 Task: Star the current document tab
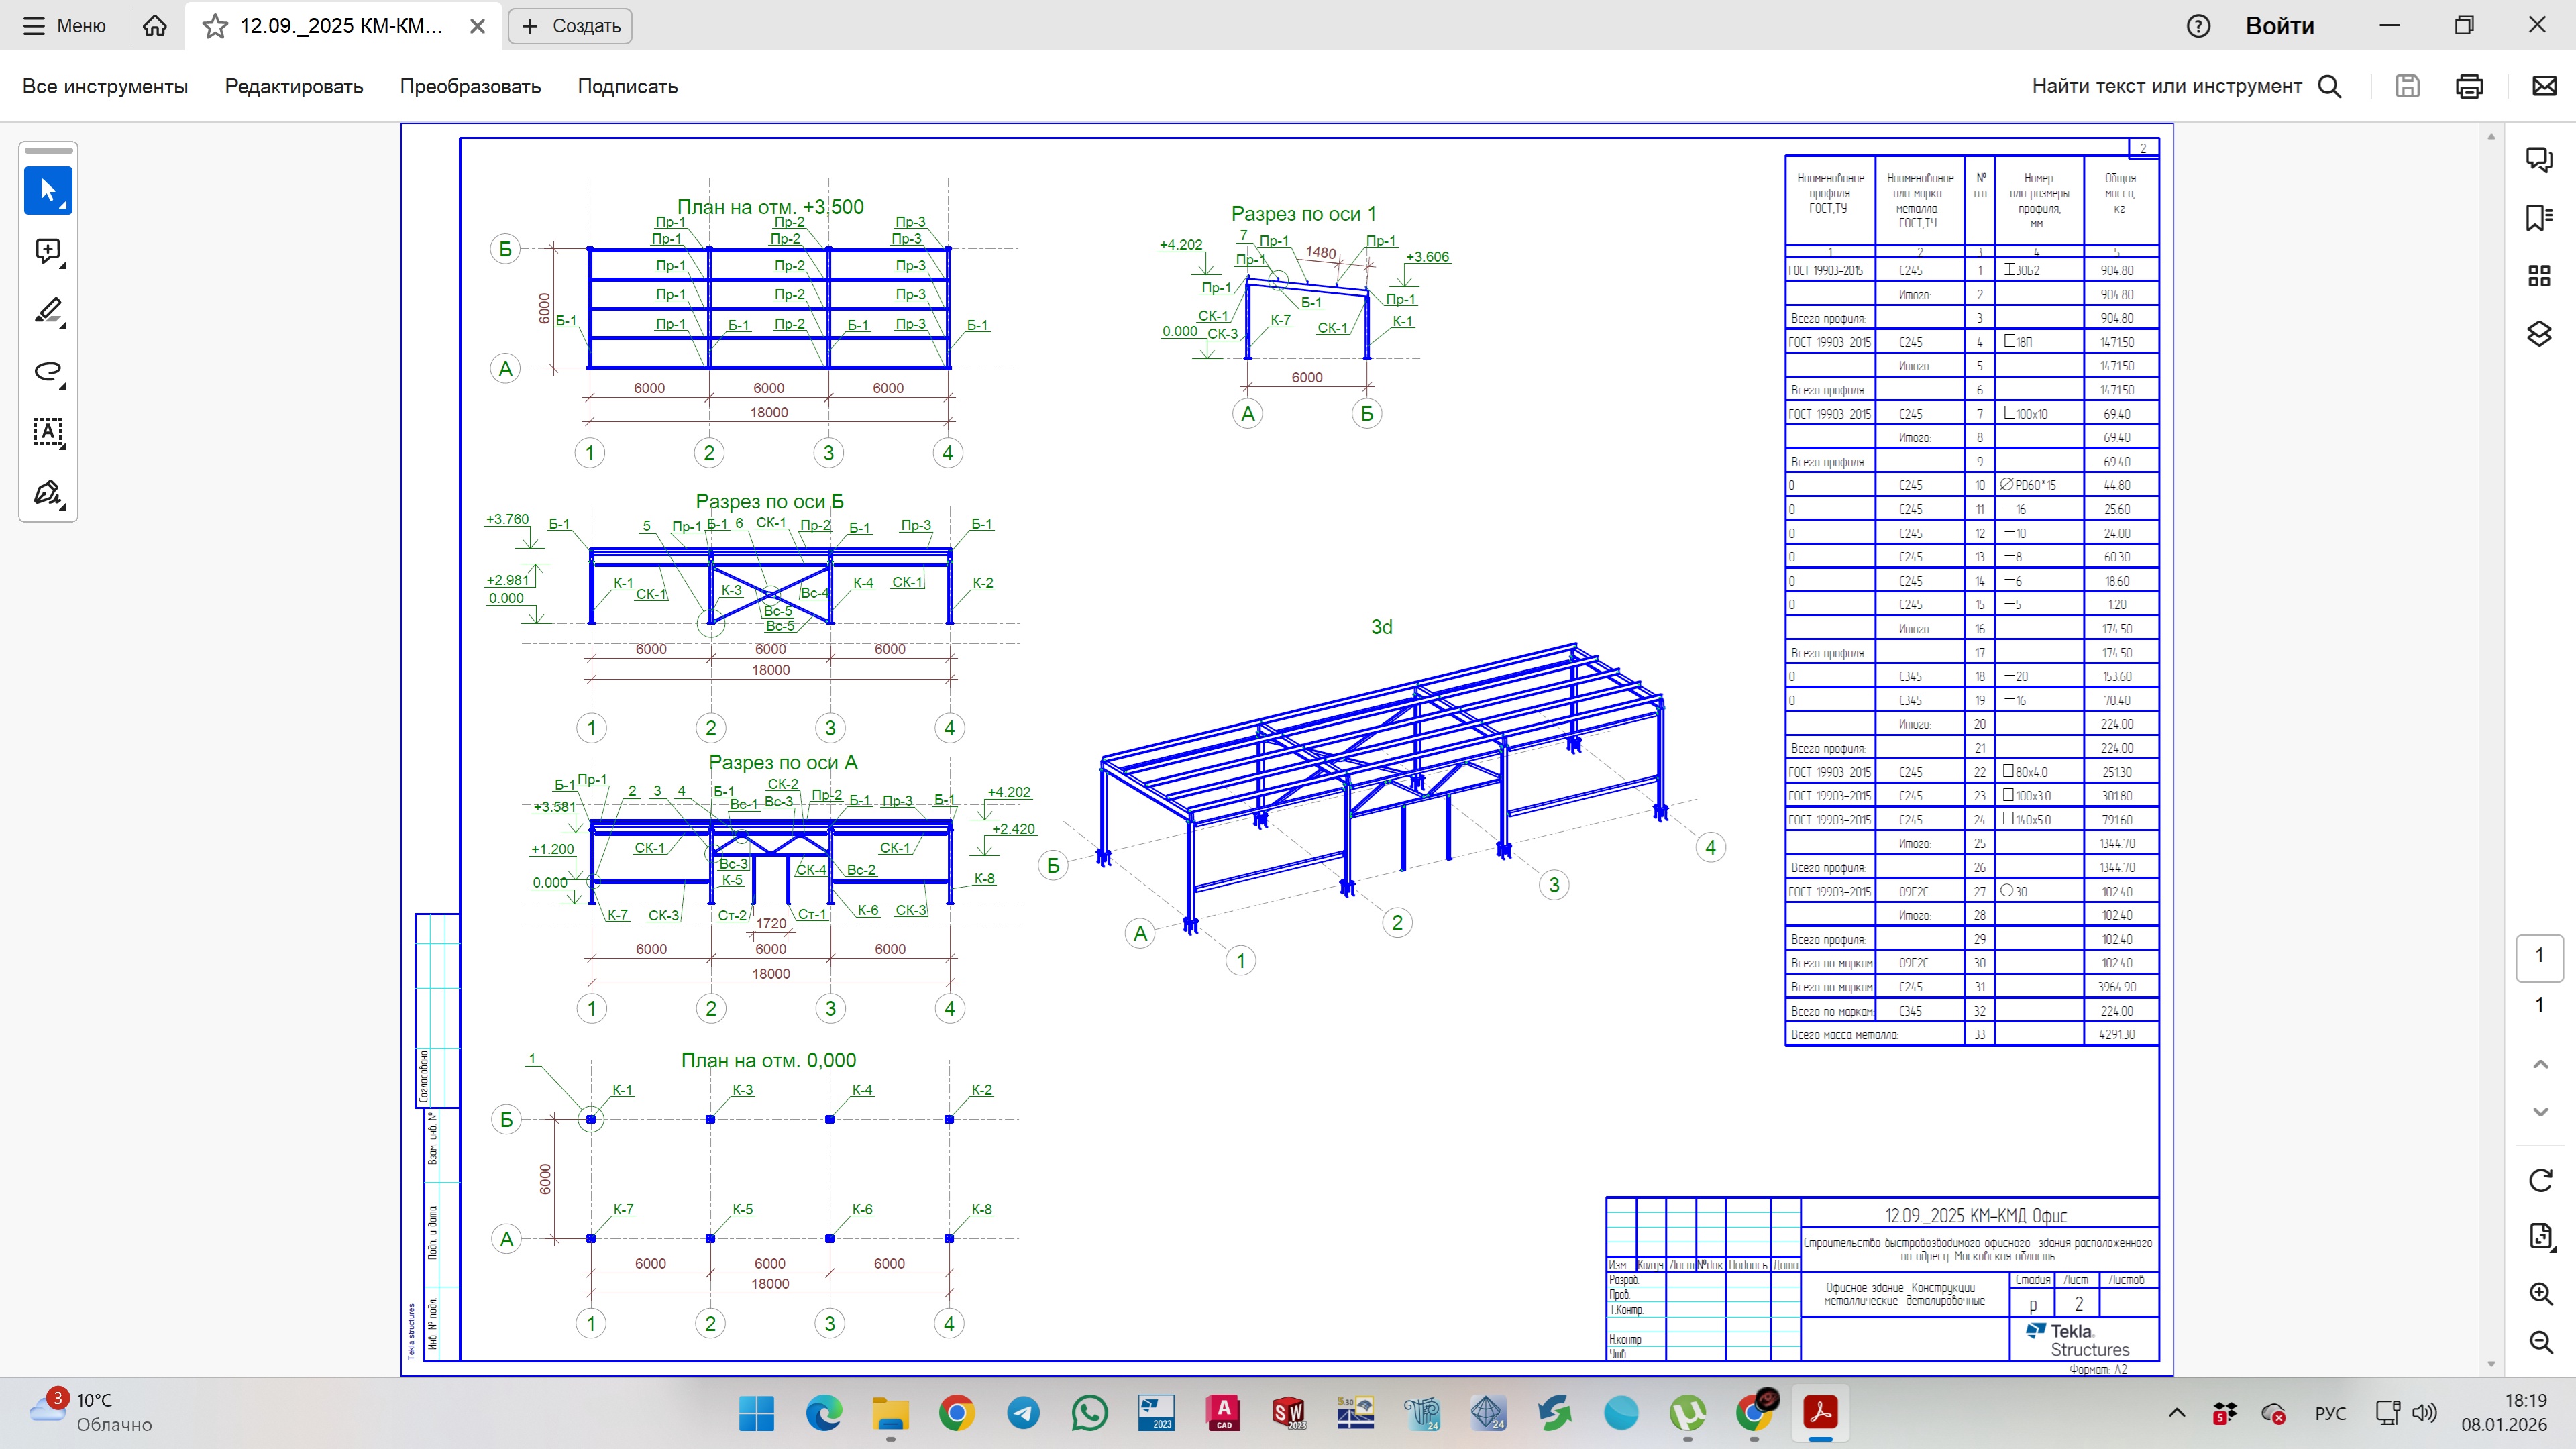(215, 26)
